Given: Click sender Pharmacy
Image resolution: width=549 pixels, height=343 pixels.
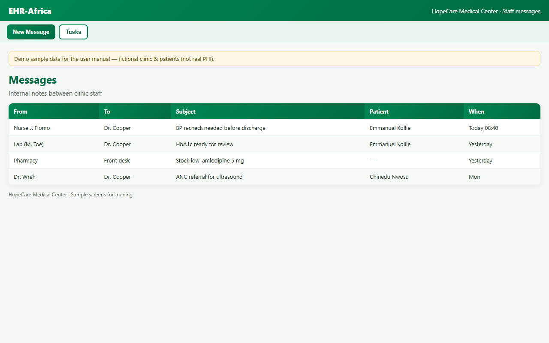Looking at the screenshot, I should pos(26,160).
